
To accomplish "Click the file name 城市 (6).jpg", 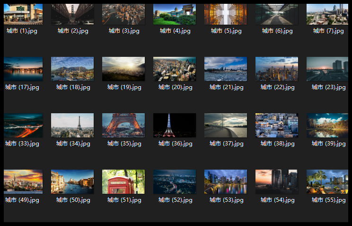I will (x=277, y=31).
